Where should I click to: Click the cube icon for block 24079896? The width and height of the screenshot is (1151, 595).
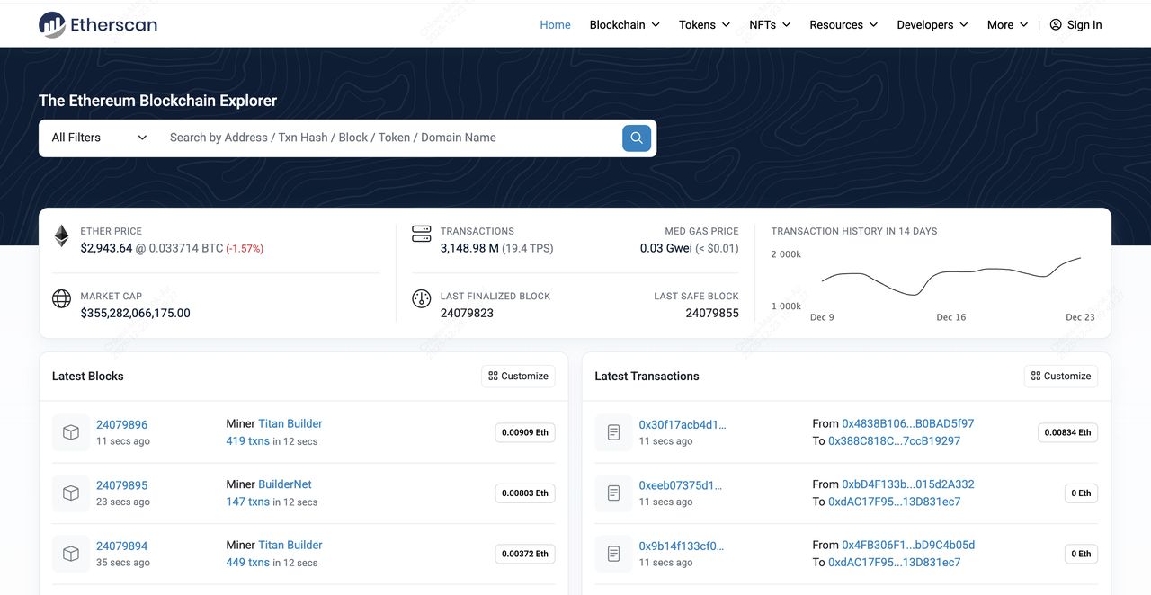(71, 432)
